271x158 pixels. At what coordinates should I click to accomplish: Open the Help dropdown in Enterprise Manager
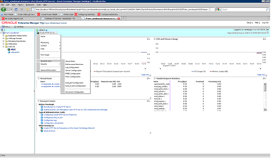pos(258,23)
